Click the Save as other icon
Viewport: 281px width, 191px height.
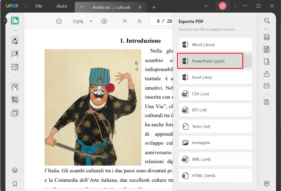coord(267,102)
